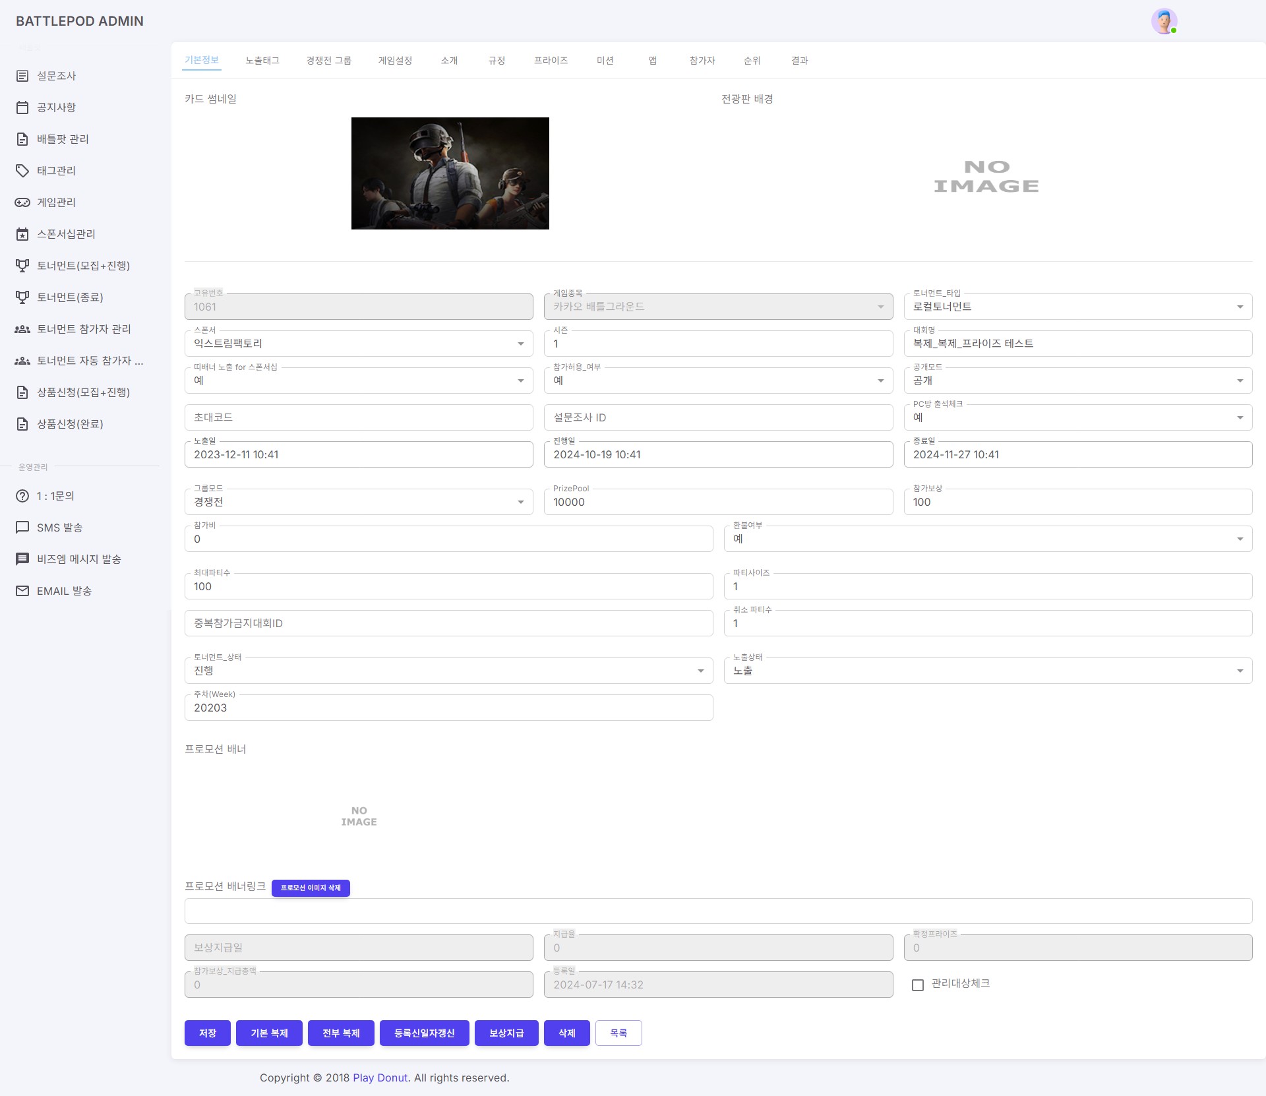Open the Play Donut footer link
Screen dimensions: 1266x1096
pyautogui.click(x=380, y=1078)
